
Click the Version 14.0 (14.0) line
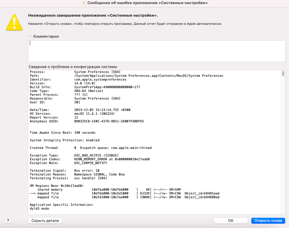[63, 83]
